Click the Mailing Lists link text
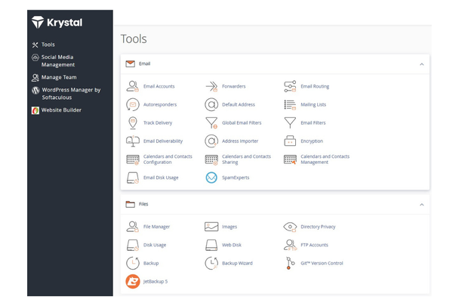Image resolution: width=459 pixels, height=306 pixels. (x=313, y=104)
